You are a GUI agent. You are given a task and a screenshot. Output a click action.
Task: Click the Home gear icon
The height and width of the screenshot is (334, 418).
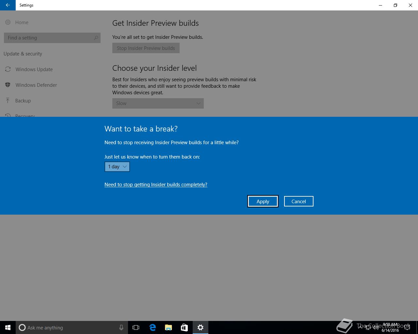tap(8, 22)
